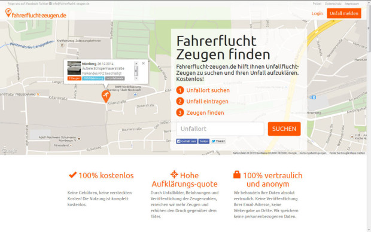Image resolution: width=371 pixels, height=232 pixels.
Task: Click the orange running-man map marker
Action: (106, 96)
